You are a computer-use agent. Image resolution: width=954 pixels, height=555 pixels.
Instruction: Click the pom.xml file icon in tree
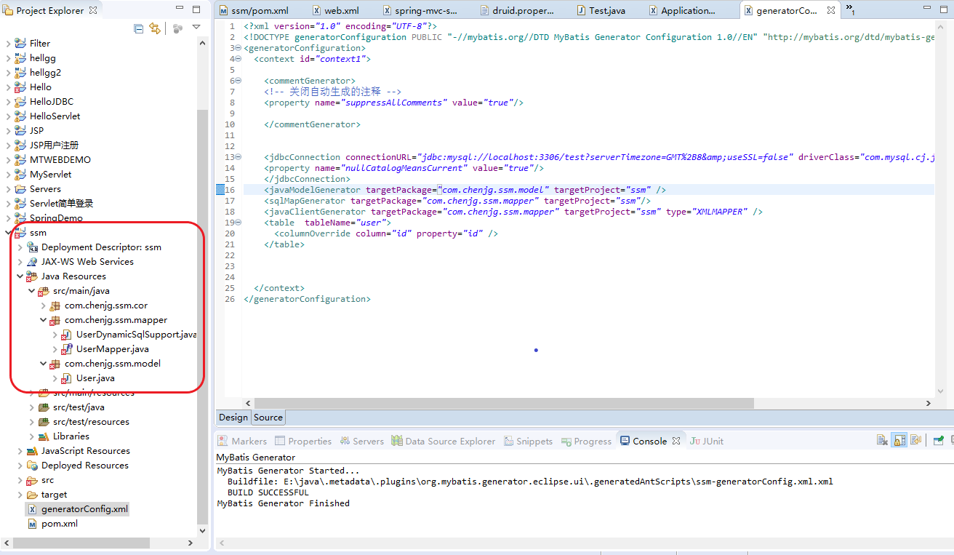click(x=32, y=523)
